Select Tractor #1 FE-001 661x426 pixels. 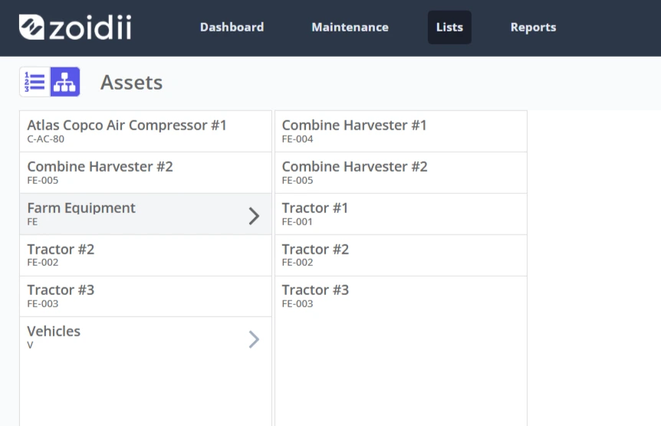pyautogui.click(x=401, y=214)
